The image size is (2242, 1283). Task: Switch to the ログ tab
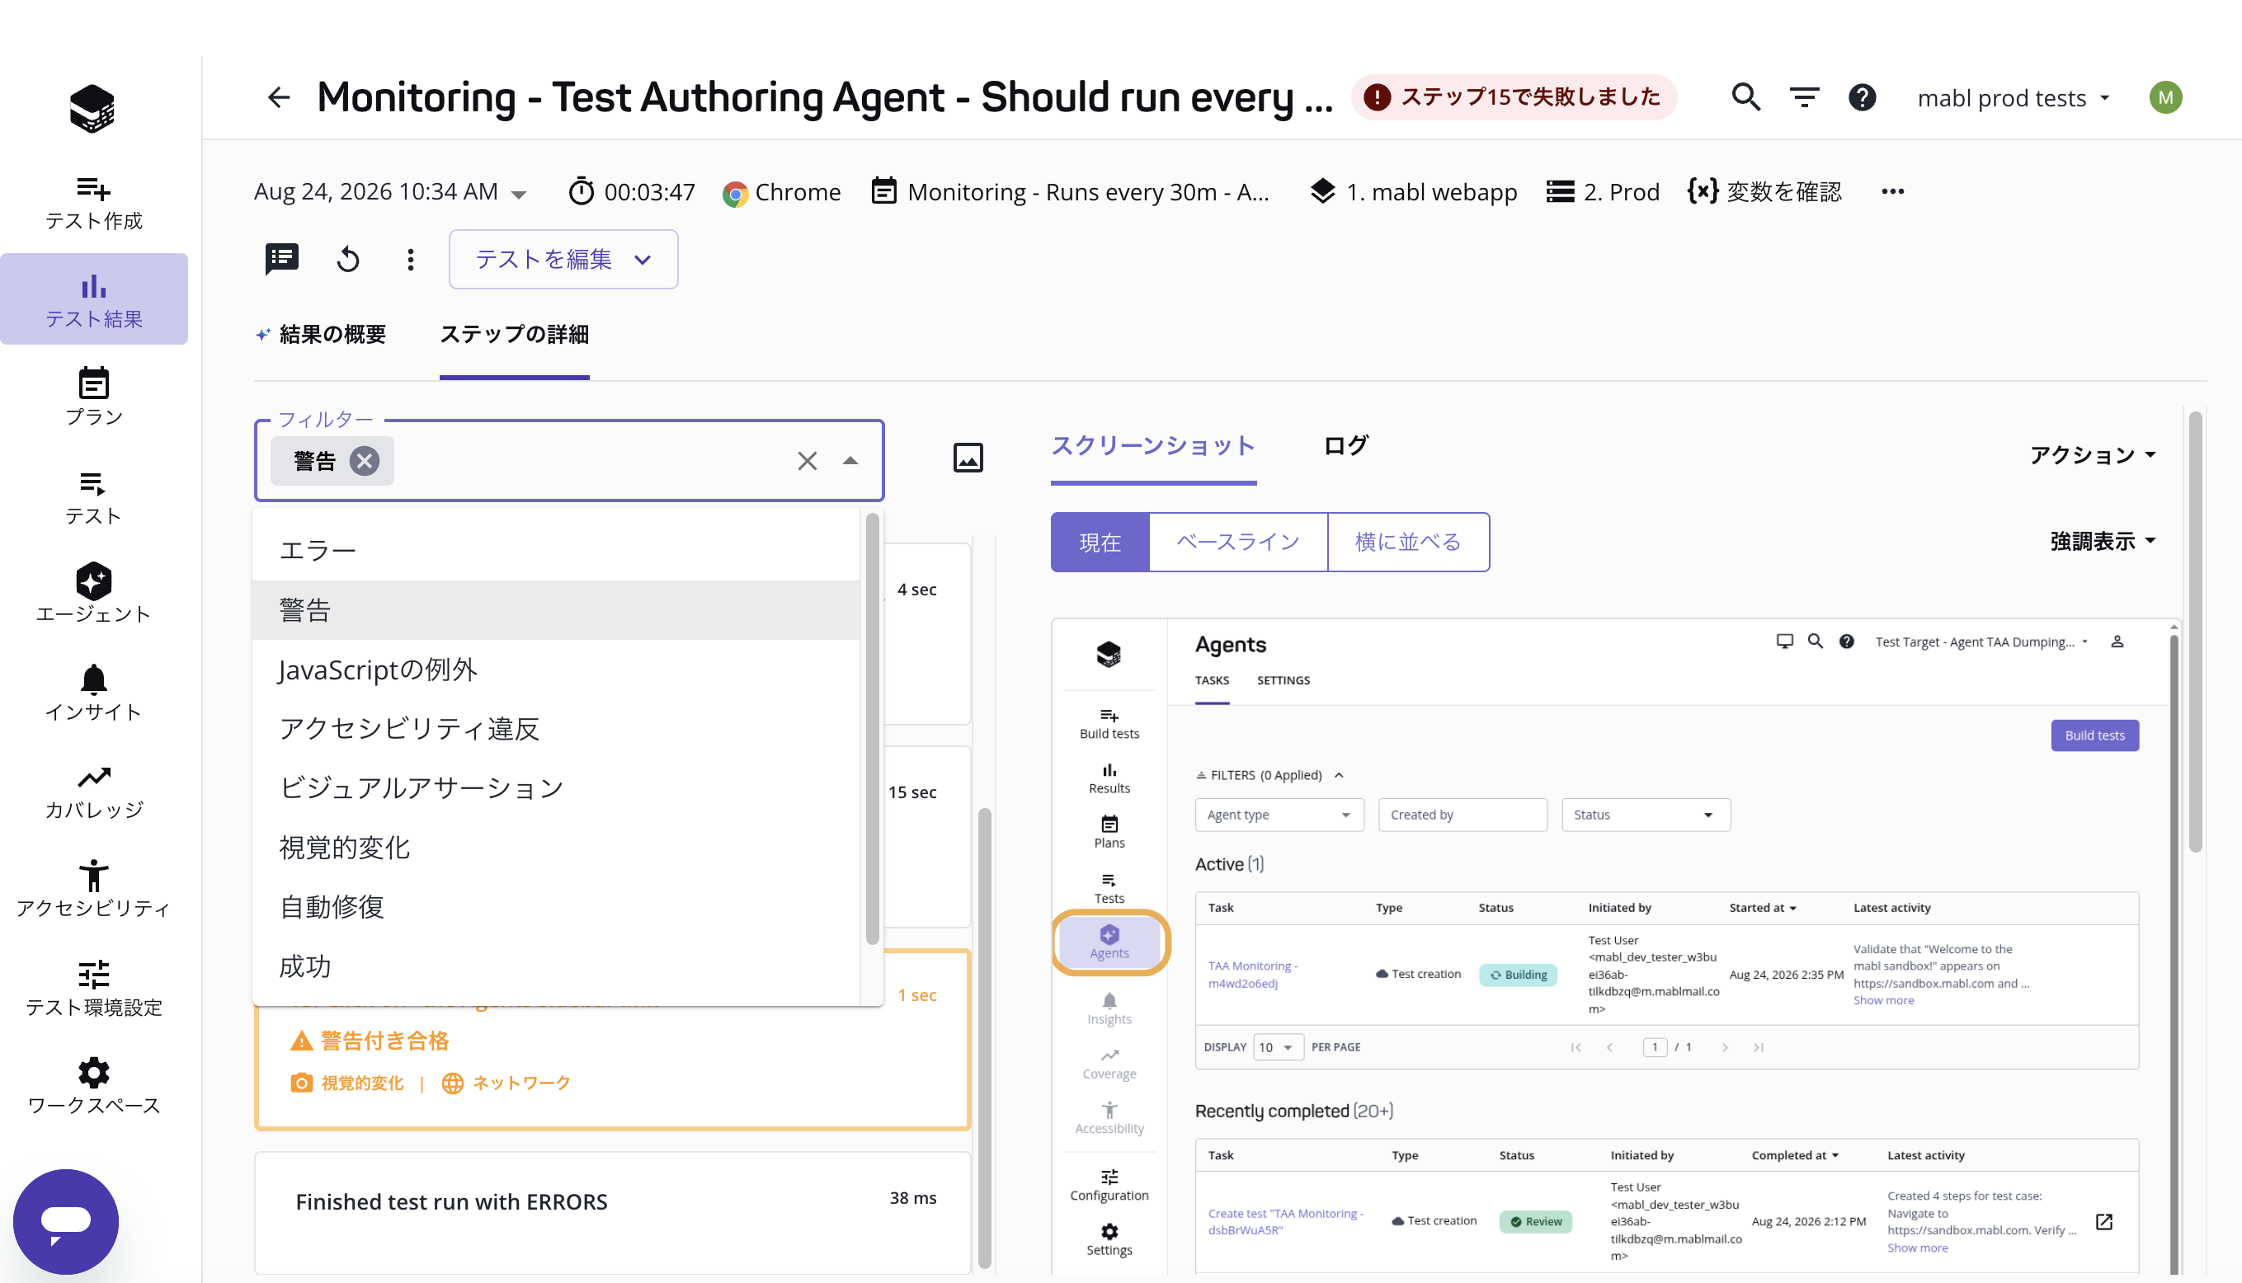pos(1345,446)
